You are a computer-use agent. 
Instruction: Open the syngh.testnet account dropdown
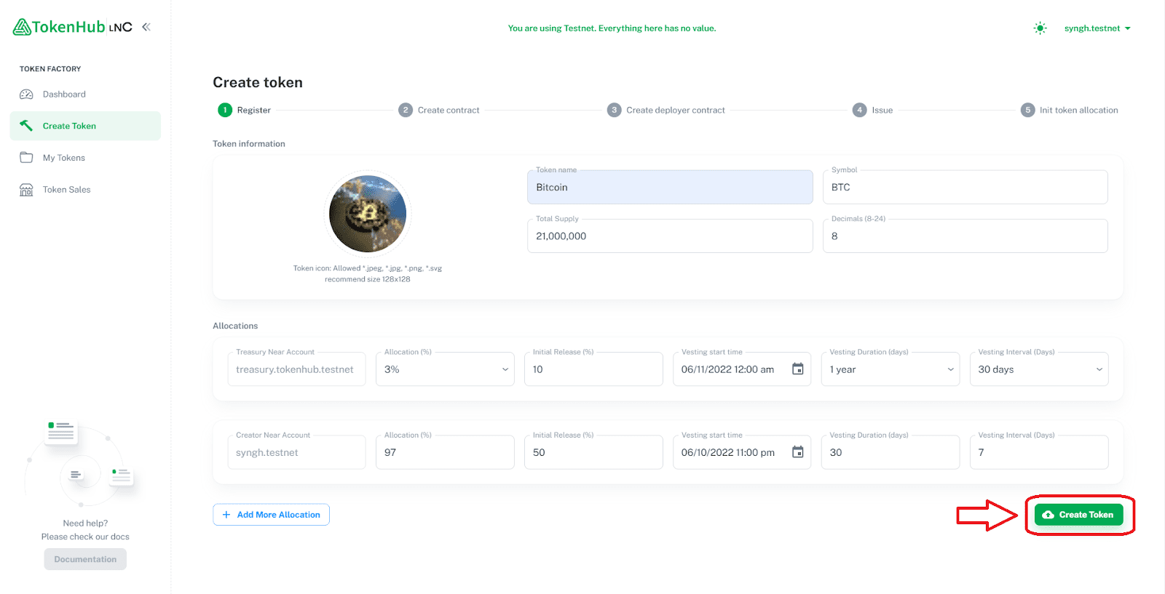1097,28
